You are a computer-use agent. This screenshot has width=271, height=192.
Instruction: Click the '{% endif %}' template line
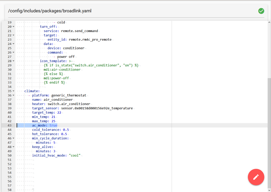tap(54, 83)
